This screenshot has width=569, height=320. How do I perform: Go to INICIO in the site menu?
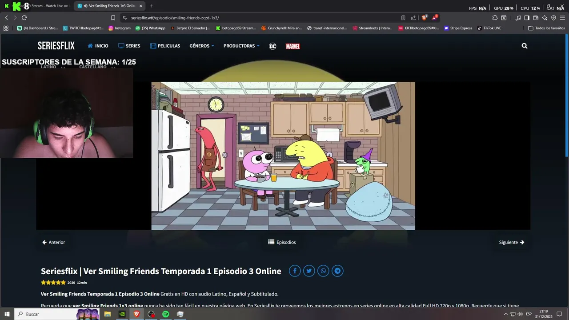coord(98,46)
